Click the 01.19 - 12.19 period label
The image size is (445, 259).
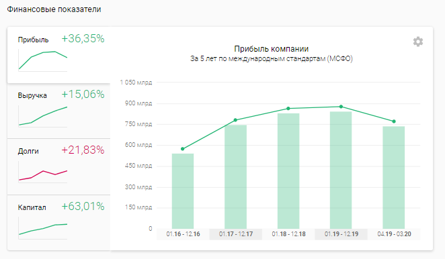click(x=341, y=234)
